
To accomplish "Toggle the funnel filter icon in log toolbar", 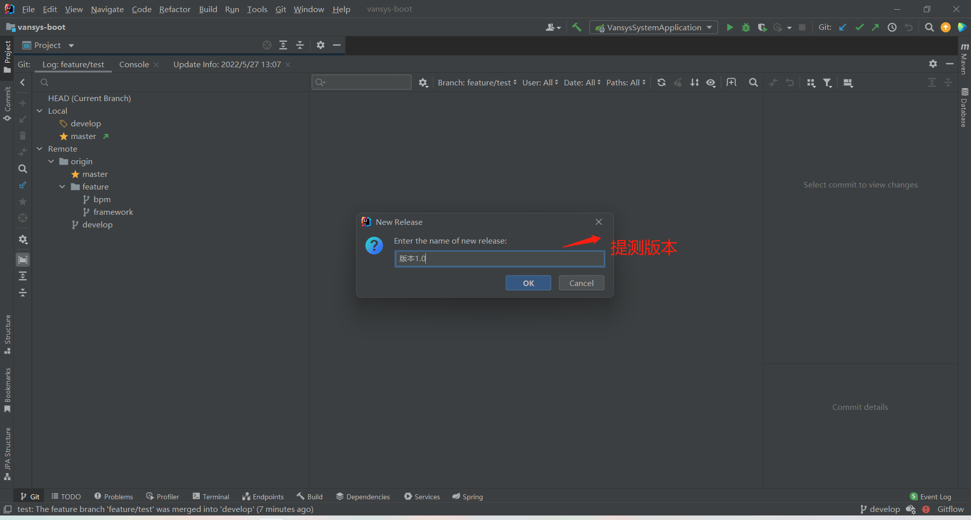I will pyautogui.click(x=827, y=83).
